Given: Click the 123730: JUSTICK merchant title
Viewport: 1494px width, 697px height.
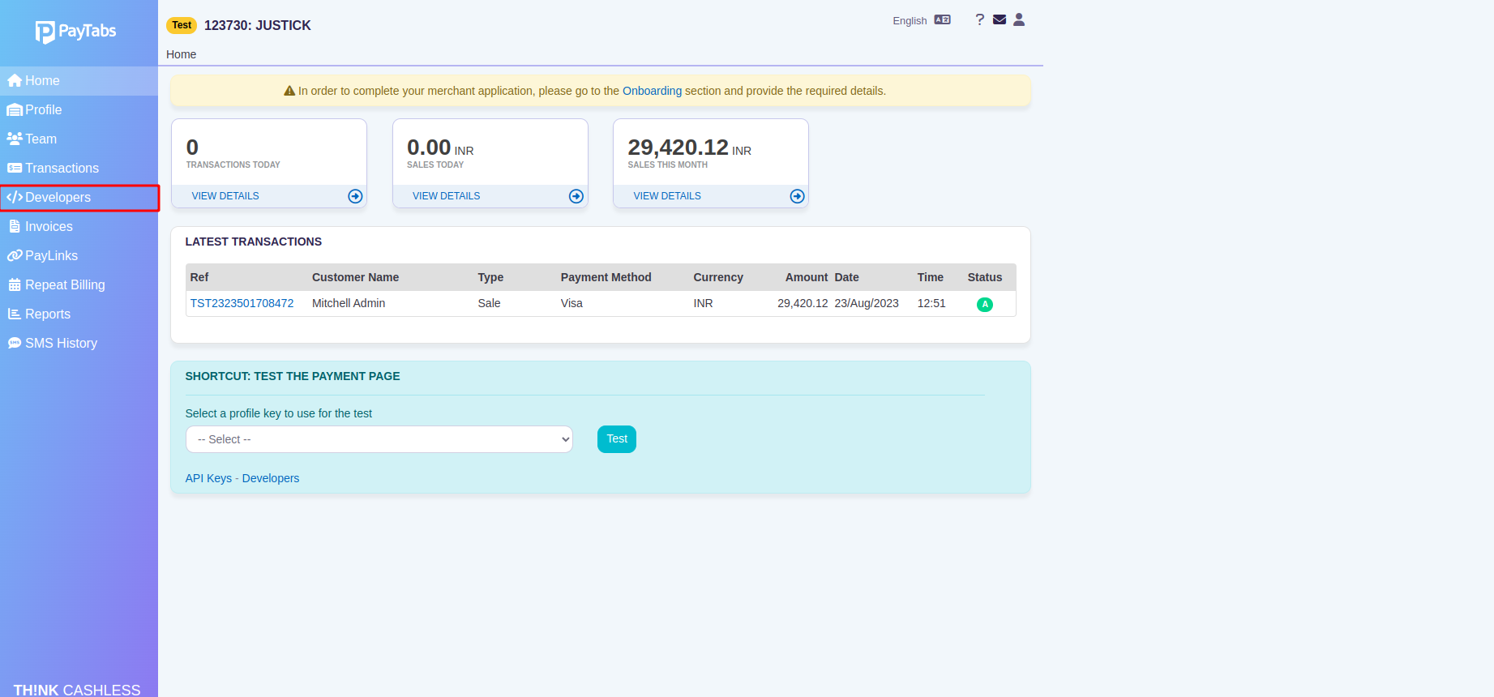Looking at the screenshot, I should click(258, 25).
